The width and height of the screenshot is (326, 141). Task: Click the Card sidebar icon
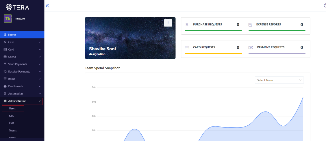click(x=5, y=49)
